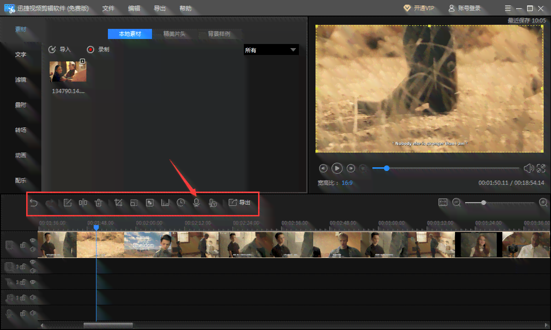Click the toolbar icon left of the clock
Image resolution: width=551 pixels, height=330 pixels.
click(165, 203)
